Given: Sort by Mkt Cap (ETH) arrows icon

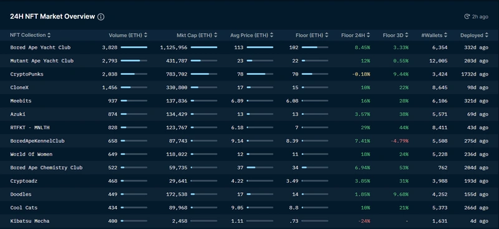Looking at the screenshot, I should click(x=216, y=36).
